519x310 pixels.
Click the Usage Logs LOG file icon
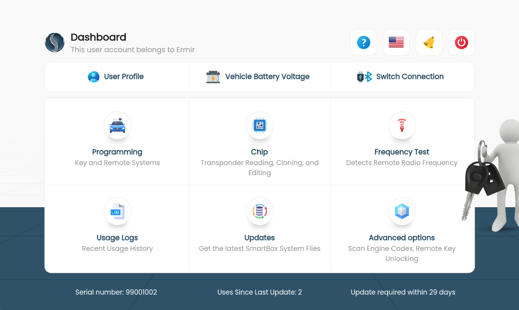click(x=117, y=211)
